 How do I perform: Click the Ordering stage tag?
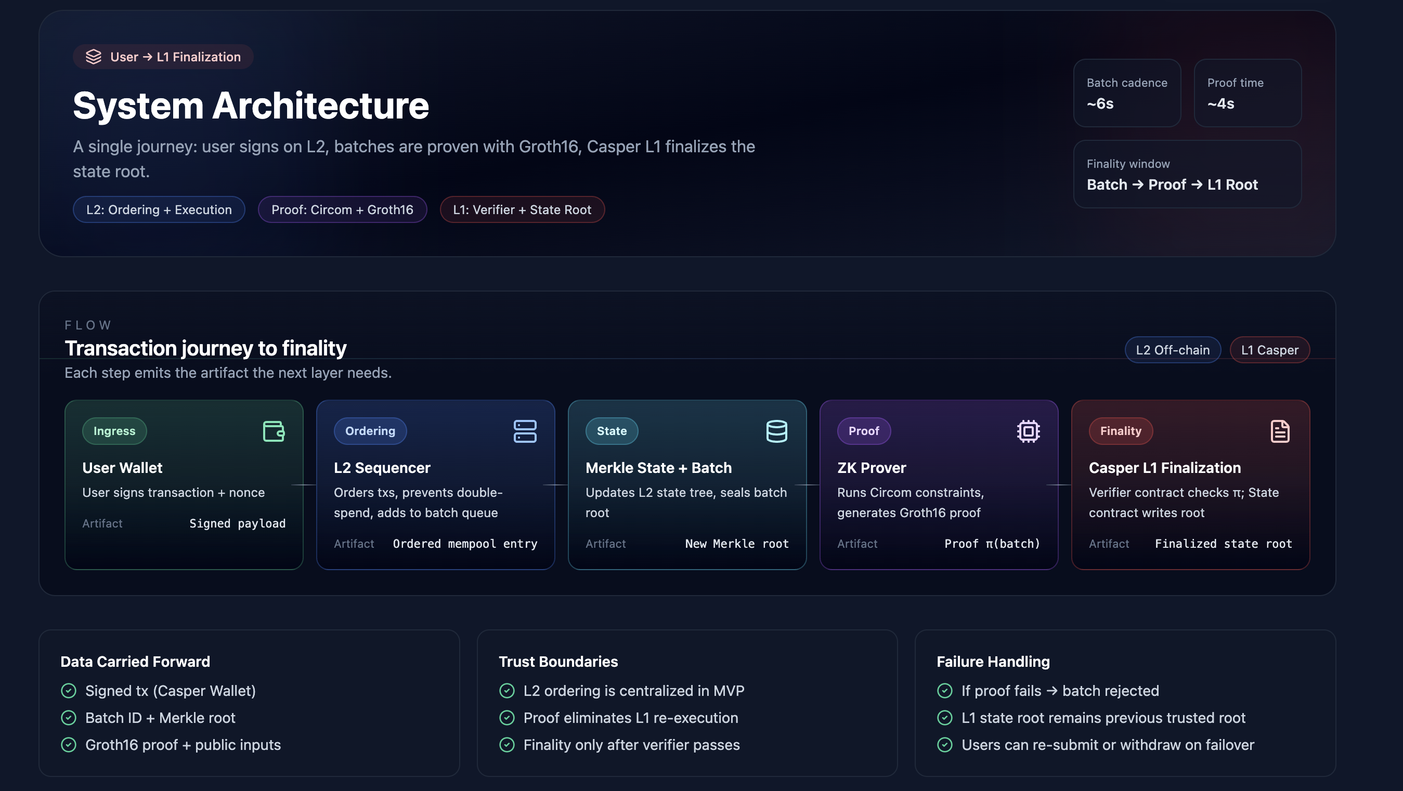[370, 431]
